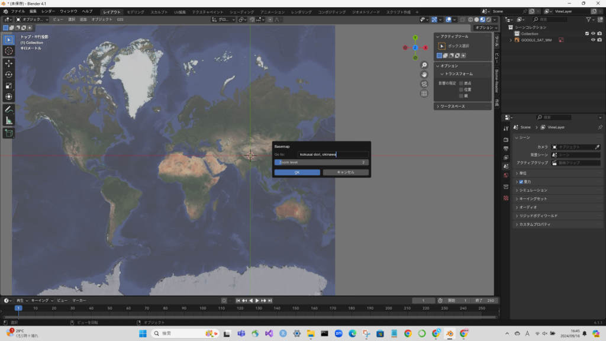
Task: Hide GOOGLE_SAT_WM with its eye icon
Action: pyautogui.click(x=593, y=40)
